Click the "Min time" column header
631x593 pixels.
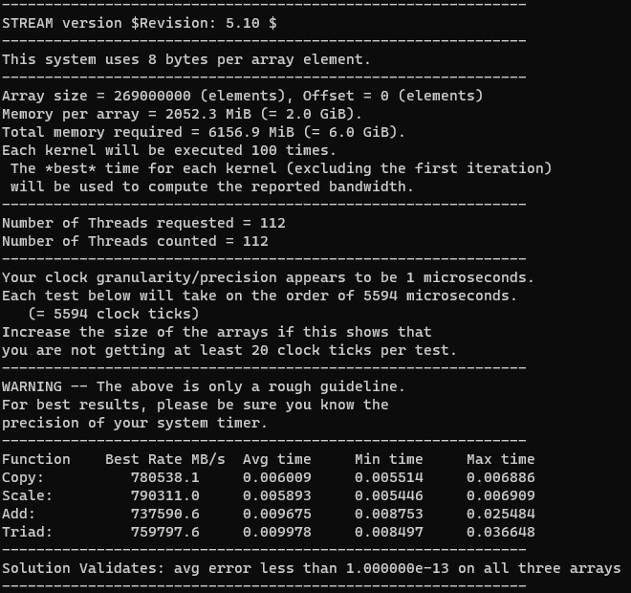[x=388, y=460]
